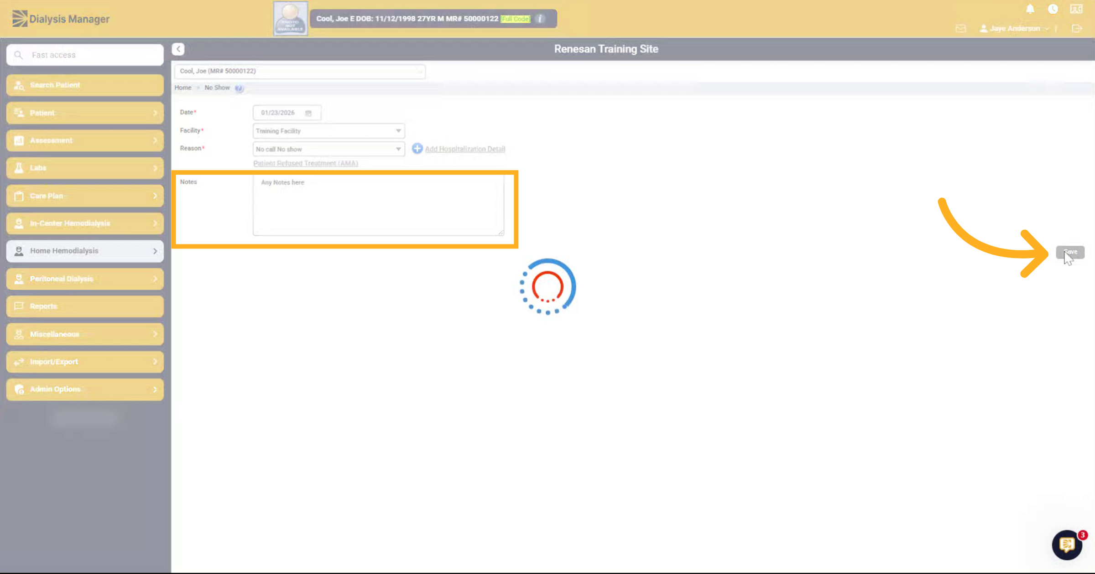
Task: Click the Add Hospitalization Detail link
Action: (x=464, y=149)
